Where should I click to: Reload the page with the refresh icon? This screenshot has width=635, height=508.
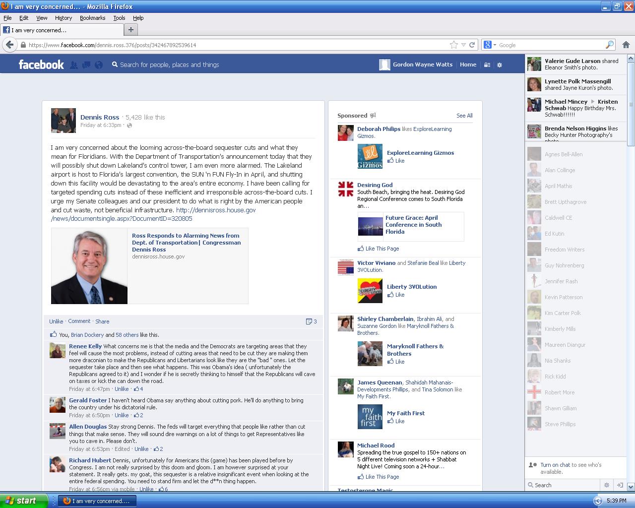pyautogui.click(x=472, y=45)
